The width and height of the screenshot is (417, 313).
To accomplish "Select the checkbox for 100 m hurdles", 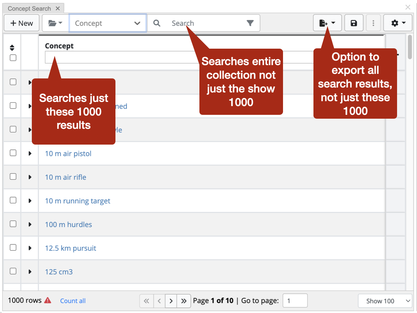I will (x=13, y=224).
